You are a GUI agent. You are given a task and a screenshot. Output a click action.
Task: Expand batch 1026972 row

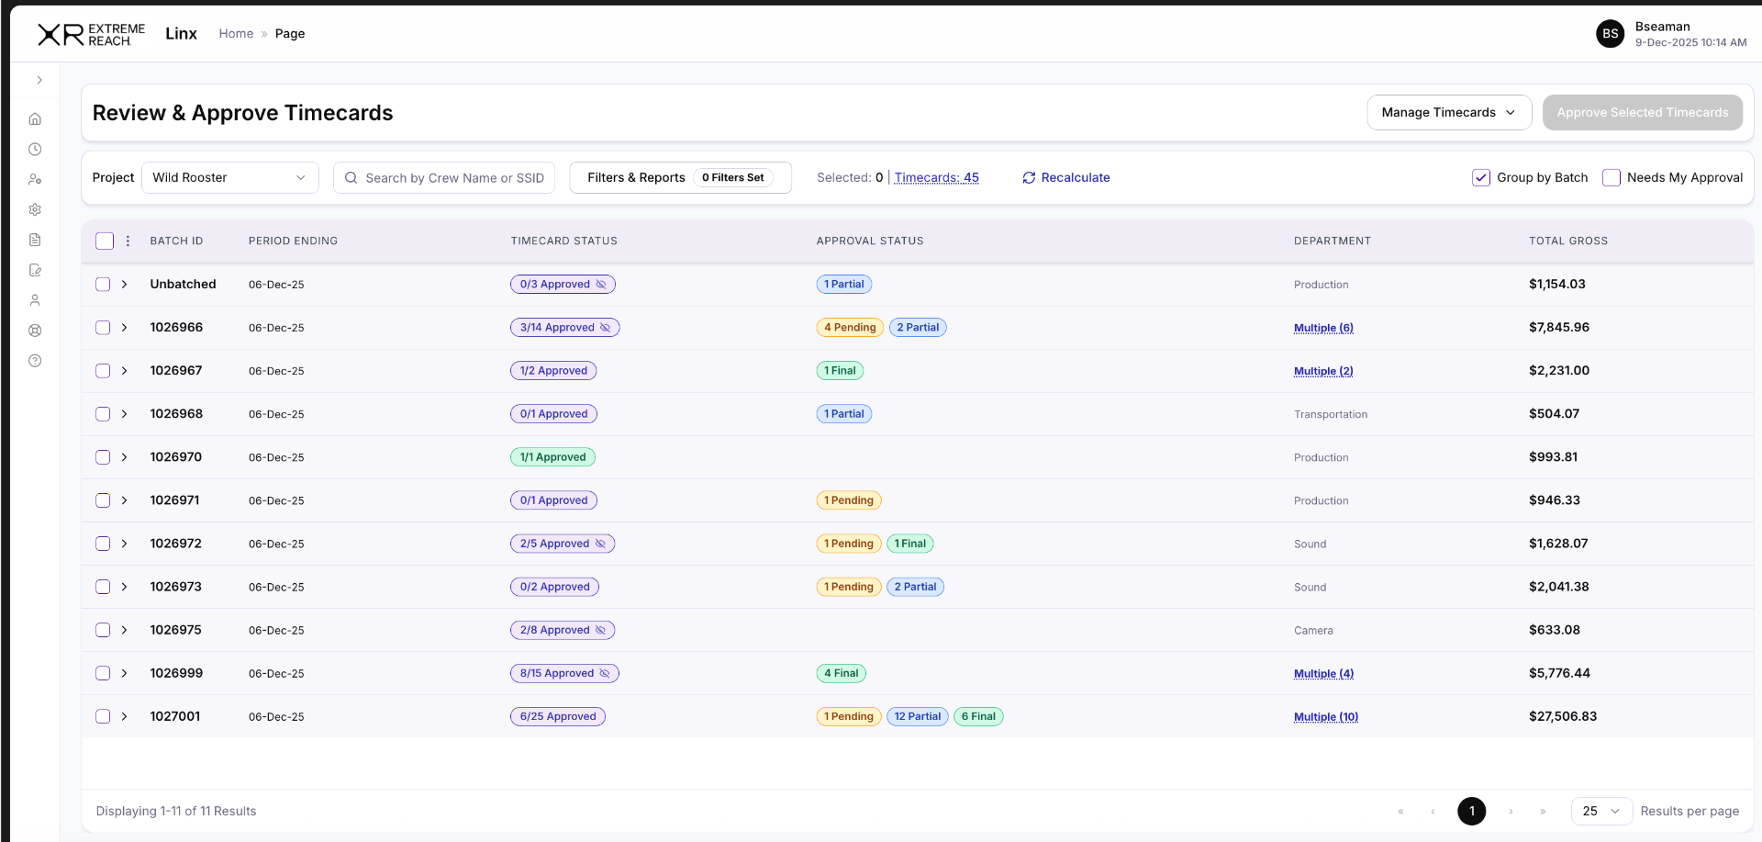tap(125, 544)
